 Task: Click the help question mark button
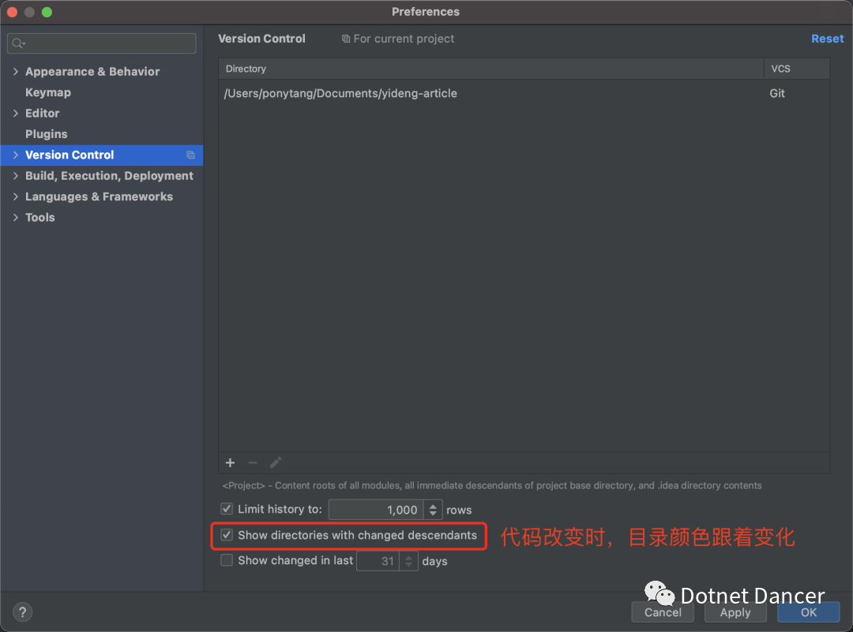point(22,612)
